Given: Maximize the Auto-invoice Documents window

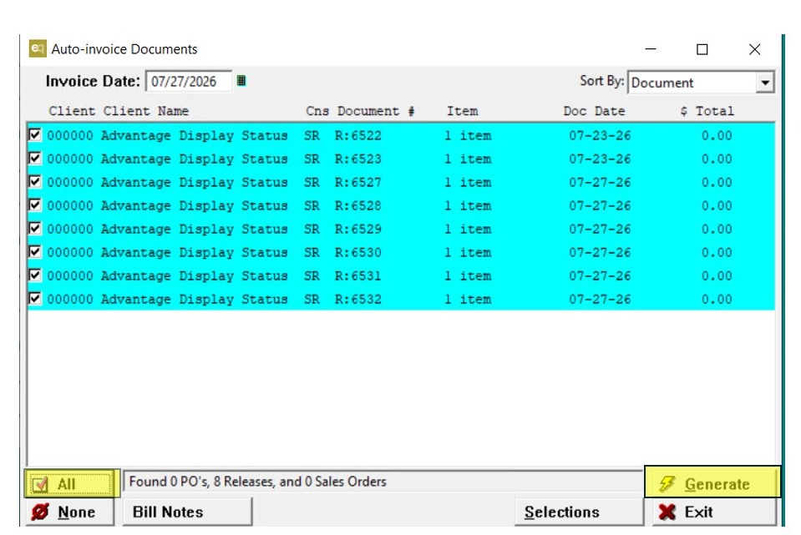Looking at the screenshot, I should coord(702,49).
